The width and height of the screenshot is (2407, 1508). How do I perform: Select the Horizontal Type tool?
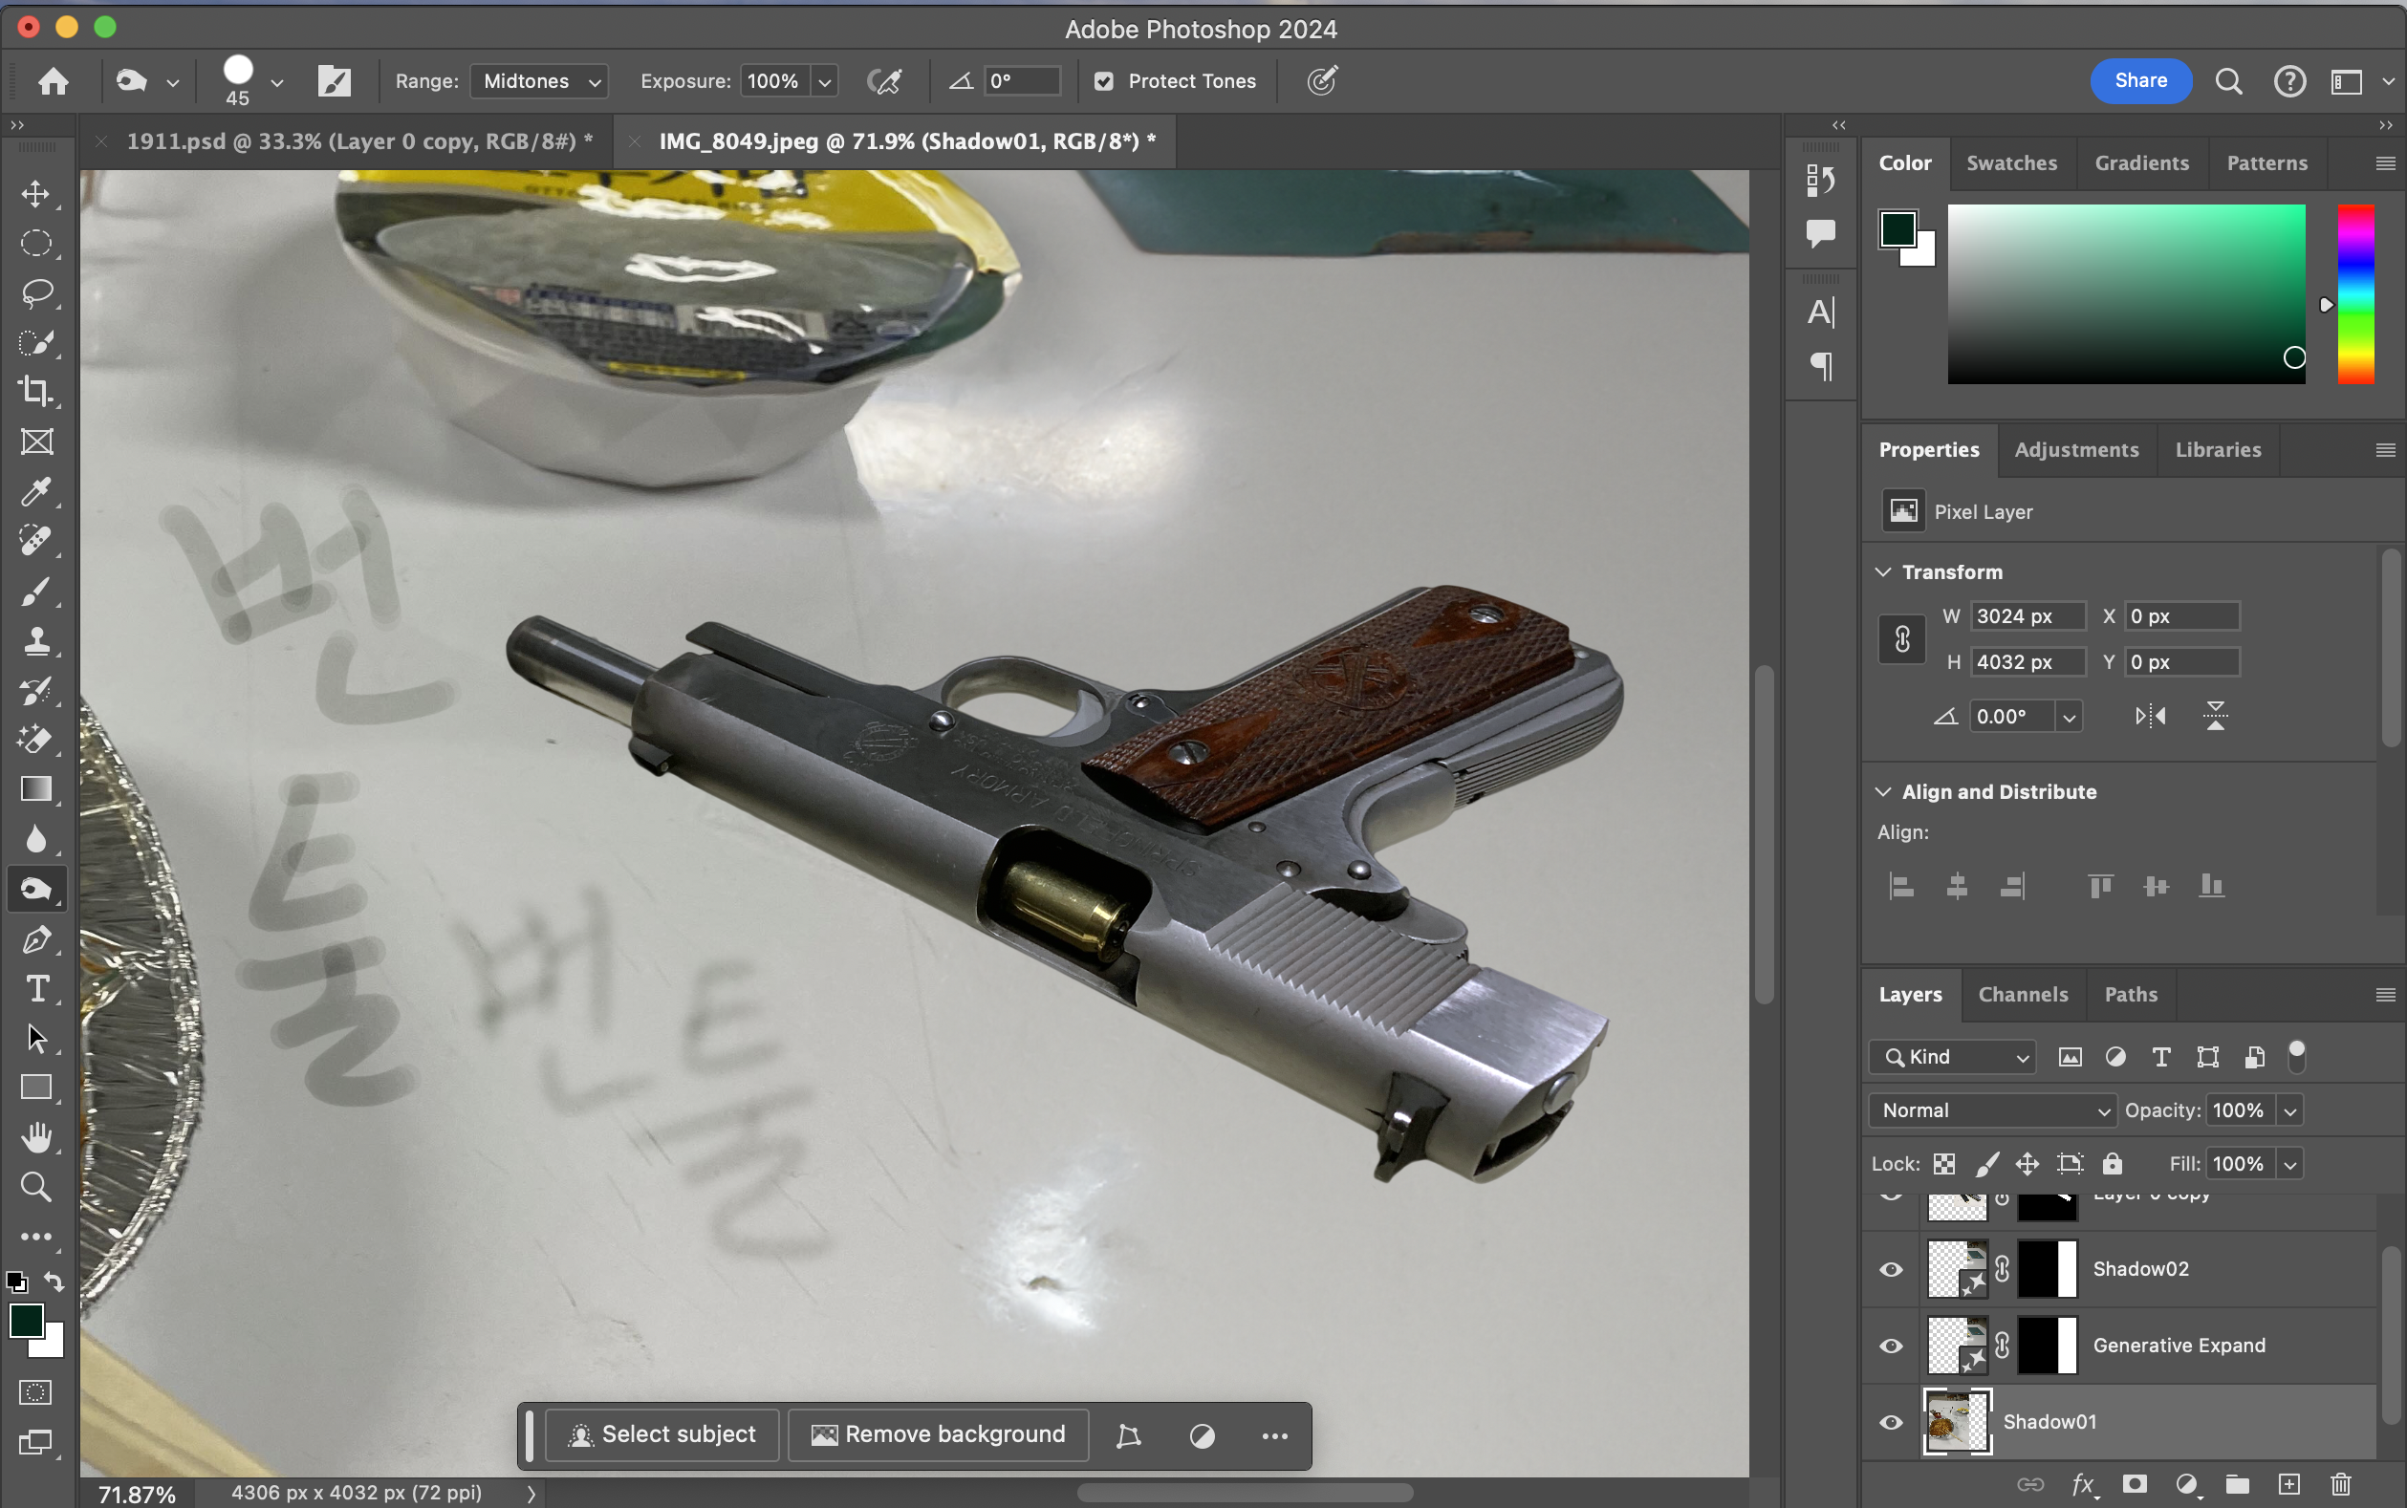pos(36,988)
